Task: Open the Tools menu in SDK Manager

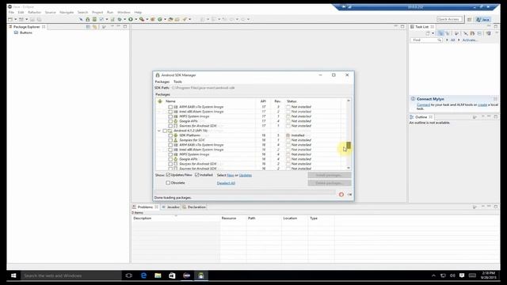Action: coord(177,82)
